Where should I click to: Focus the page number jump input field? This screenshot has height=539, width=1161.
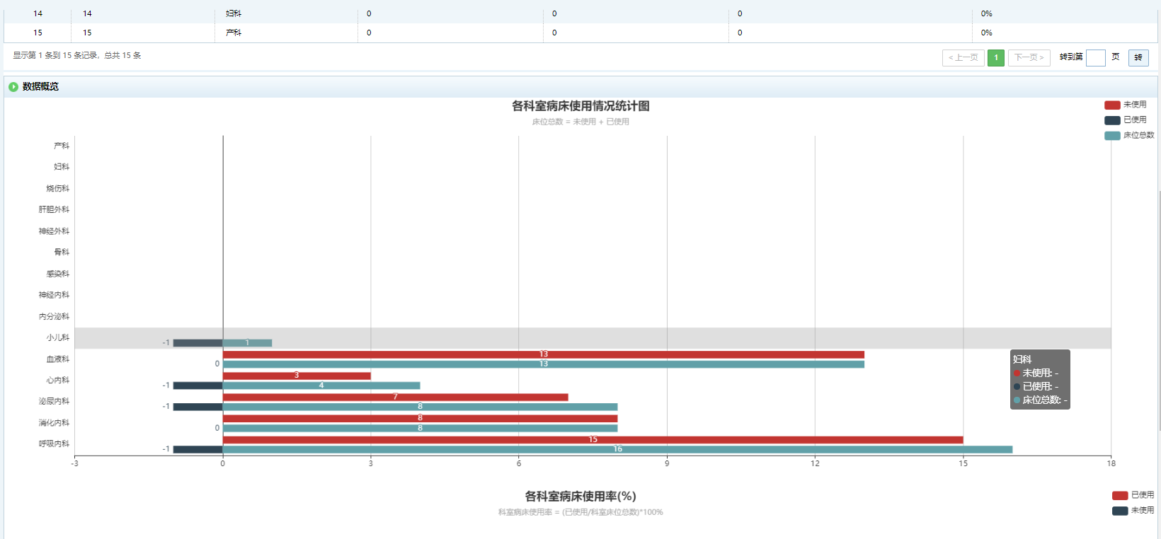tap(1096, 57)
